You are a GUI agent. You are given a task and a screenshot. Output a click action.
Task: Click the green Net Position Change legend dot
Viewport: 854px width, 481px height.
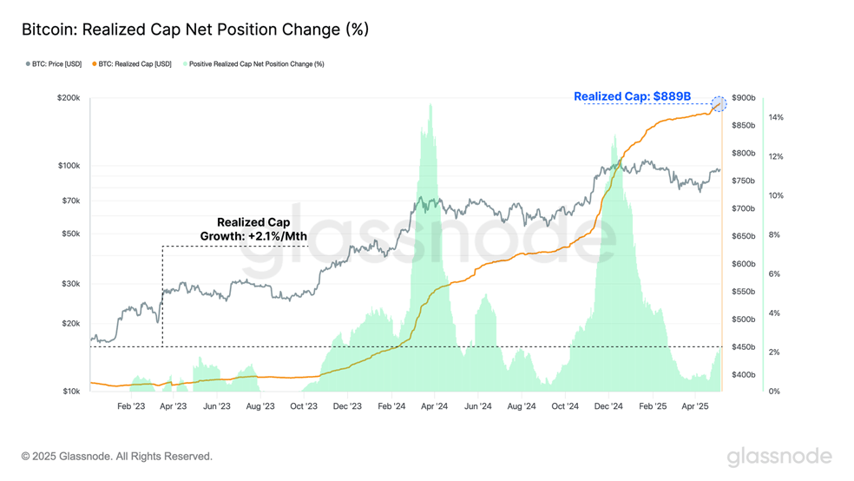coord(185,64)
